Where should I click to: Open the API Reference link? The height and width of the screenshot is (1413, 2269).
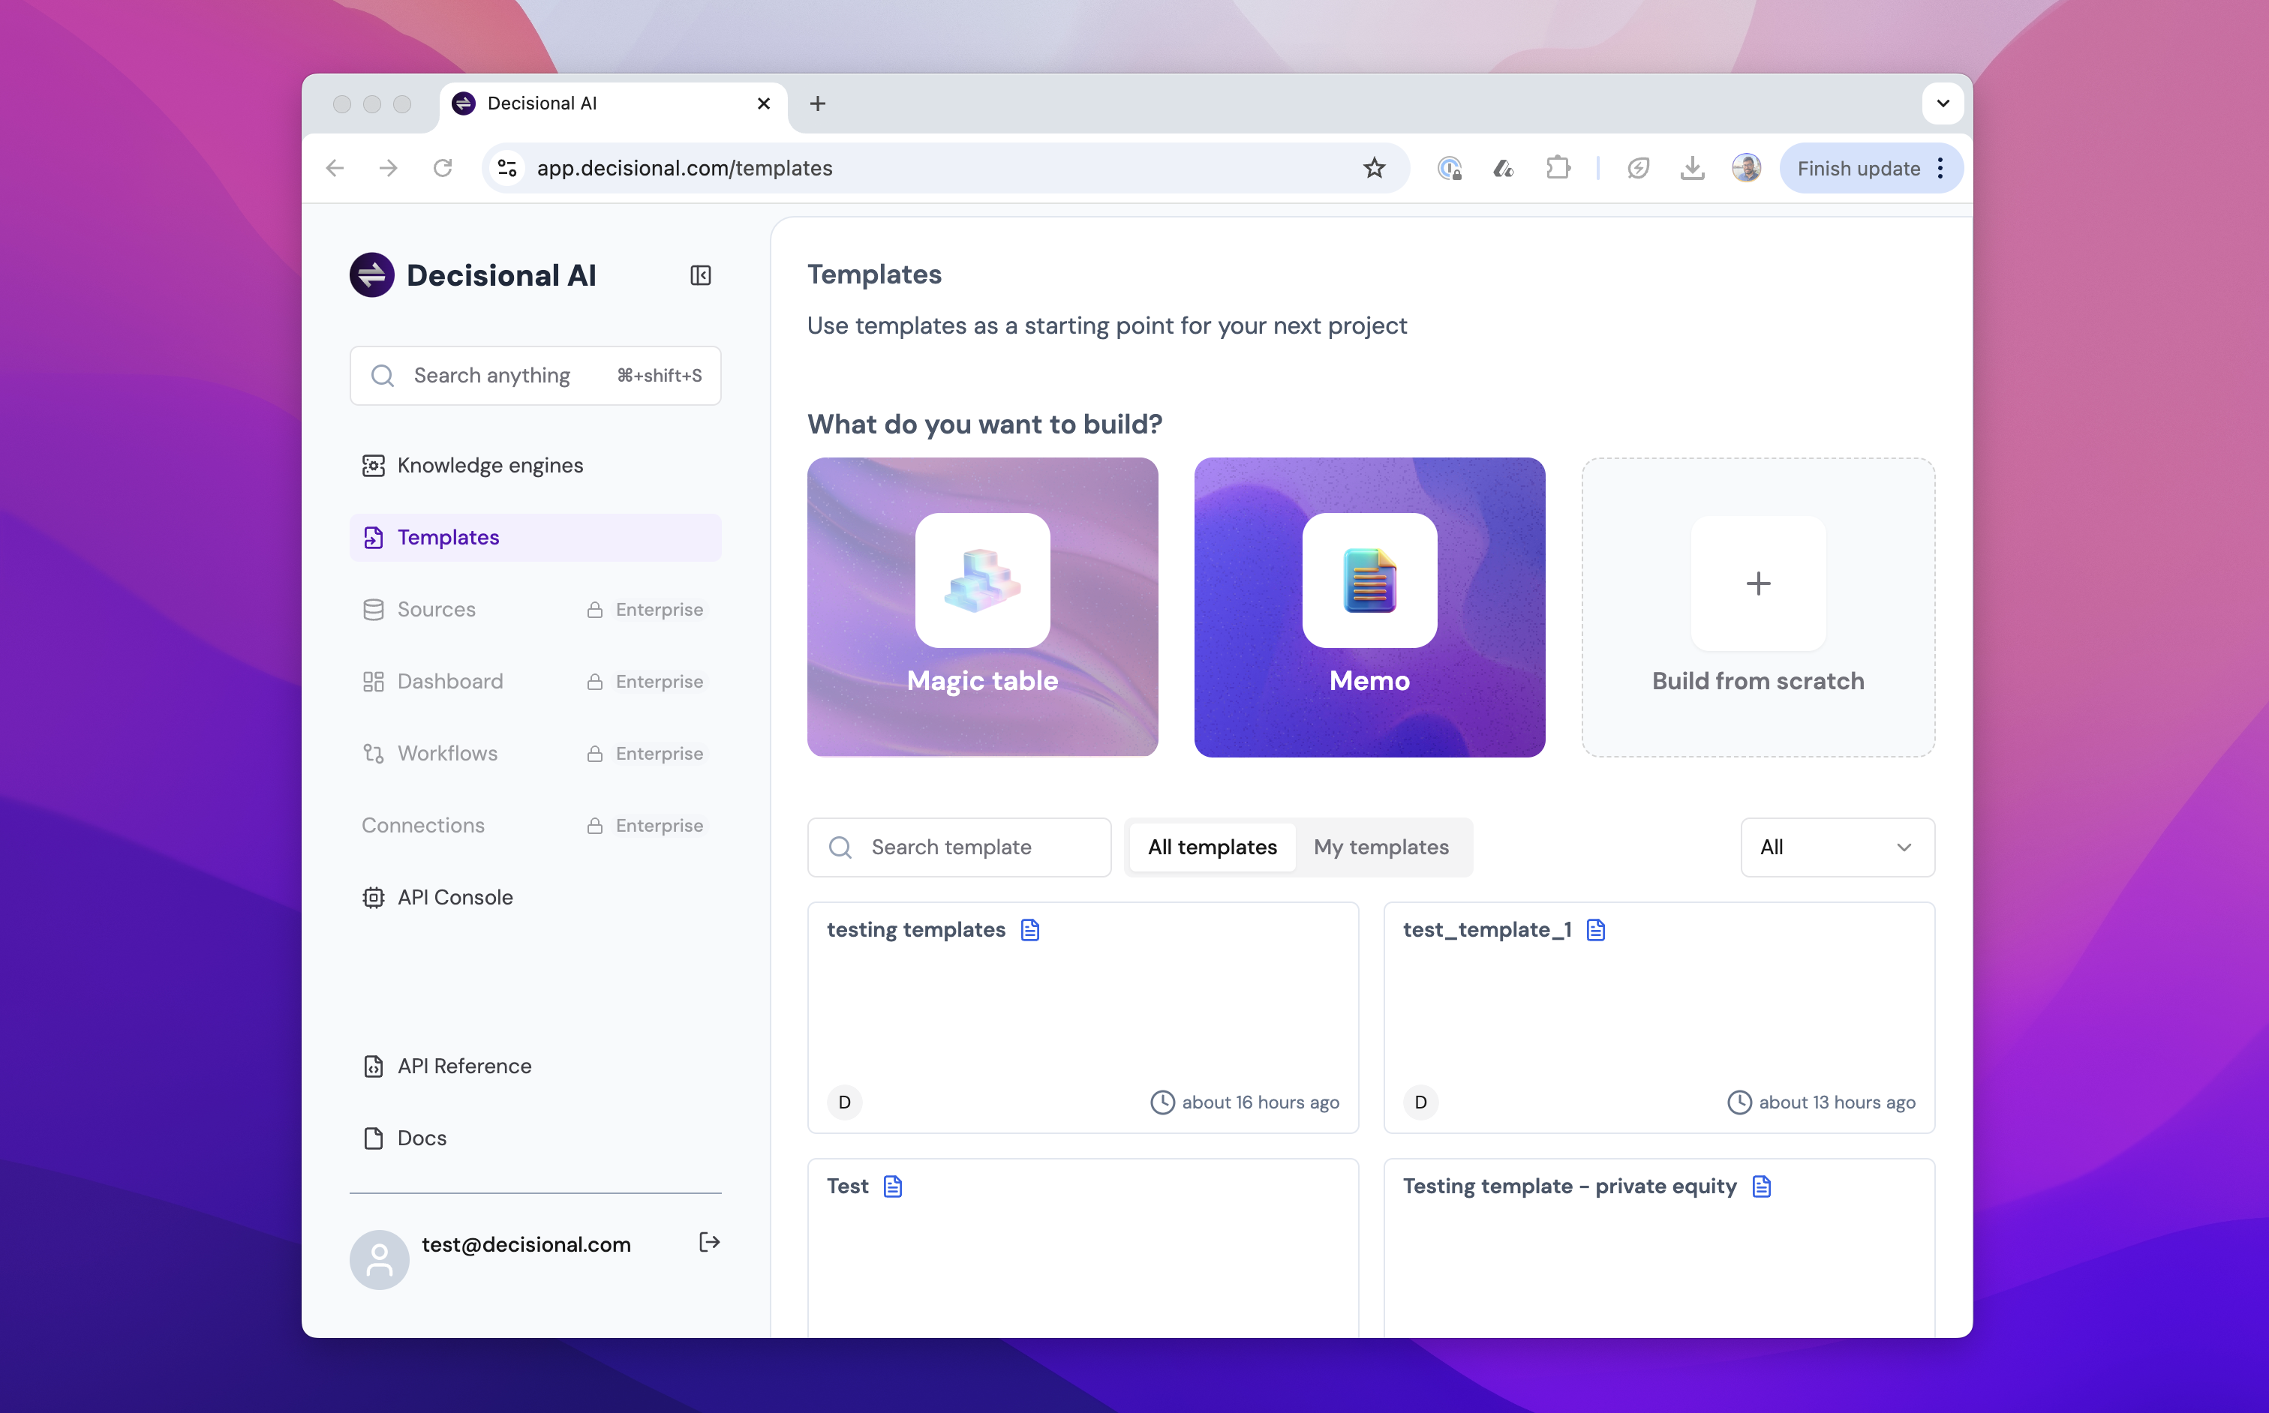(x=464, y=1066)
